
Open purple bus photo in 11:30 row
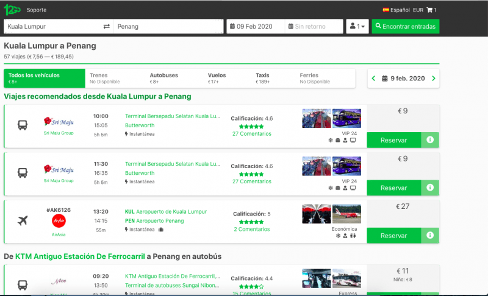(x=346, y=166)
